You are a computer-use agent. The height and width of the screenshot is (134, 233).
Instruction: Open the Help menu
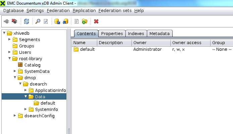pyautogui.click(x=139, y=11)
